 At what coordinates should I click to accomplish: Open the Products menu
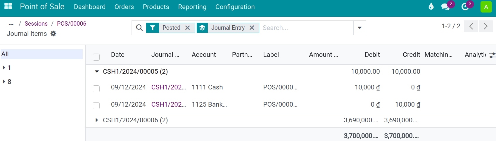point(156,7)
